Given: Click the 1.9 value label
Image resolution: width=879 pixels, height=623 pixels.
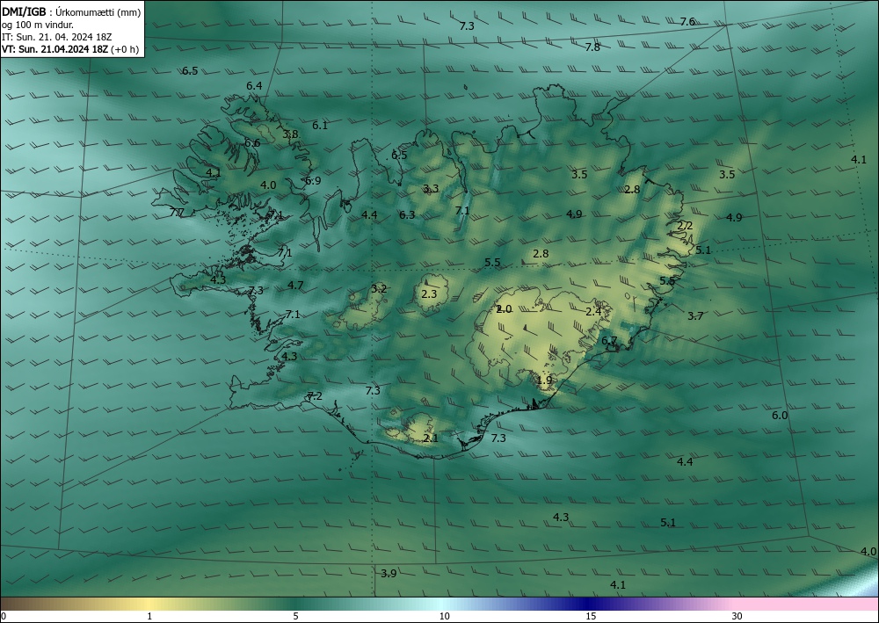Looking at the screenshot, I should click(544, 380).
